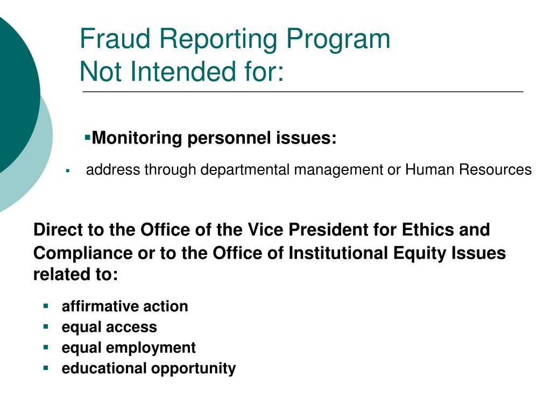
Task: Click the bullet beside educational opportunity
Action: (46, 368)
